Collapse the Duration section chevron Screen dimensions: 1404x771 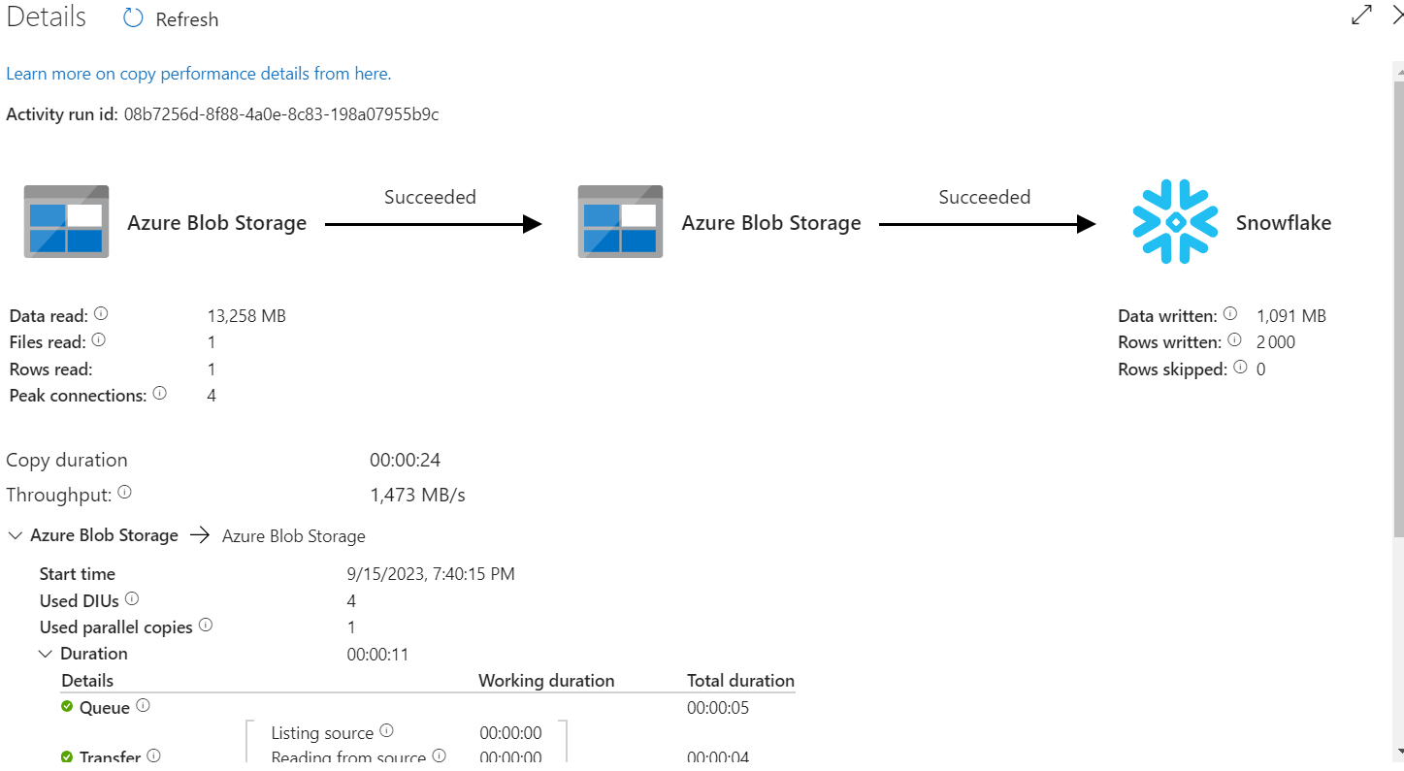coord(46,654)
